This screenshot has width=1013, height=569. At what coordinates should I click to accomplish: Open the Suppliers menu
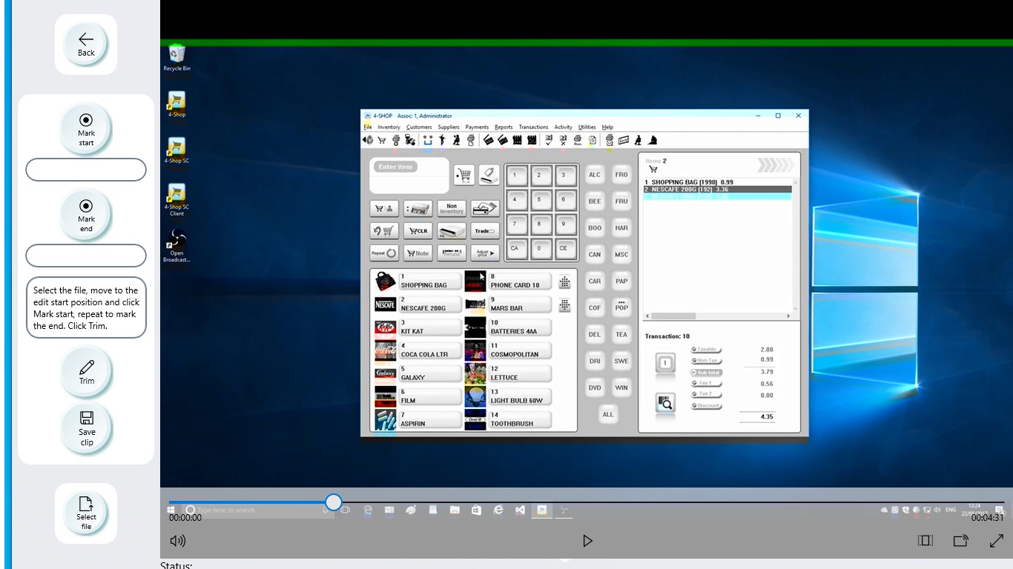click(449, 127)
